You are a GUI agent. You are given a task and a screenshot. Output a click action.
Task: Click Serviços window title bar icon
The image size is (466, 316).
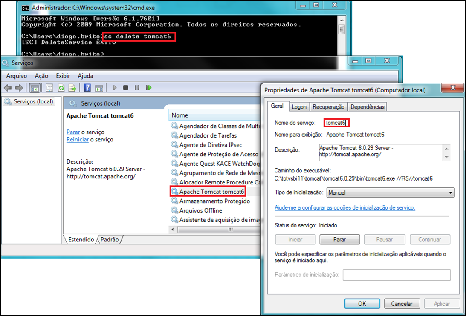tap(6, 63)
